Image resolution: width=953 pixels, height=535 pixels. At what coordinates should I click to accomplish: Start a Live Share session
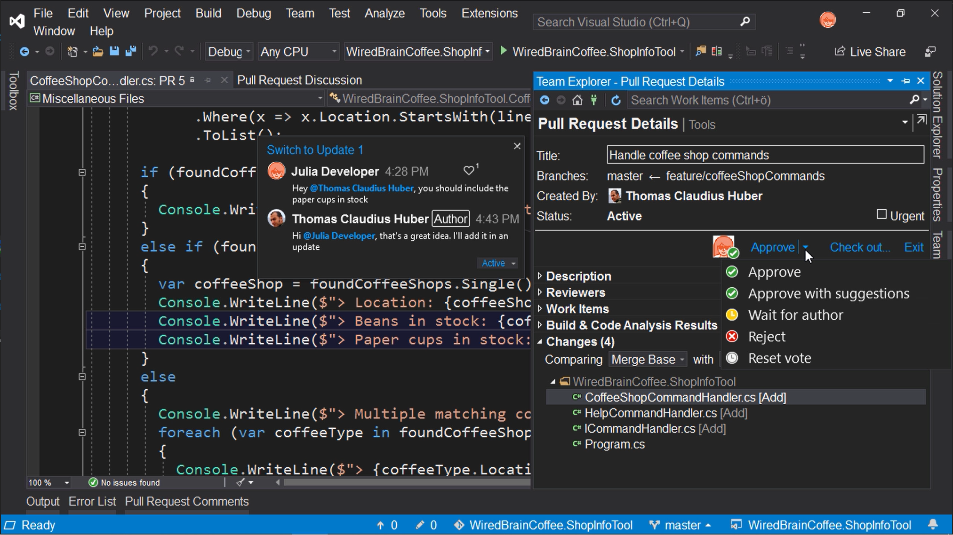pyautogui.click(x=870, y=52)
